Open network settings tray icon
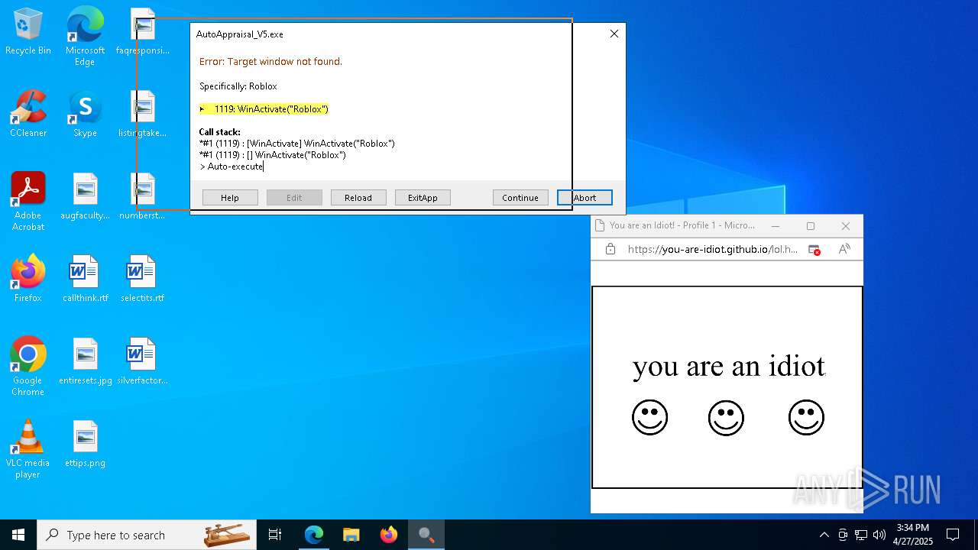Image resolution: width=978 pixels, height=550 pixels. (x=860, y=535)
